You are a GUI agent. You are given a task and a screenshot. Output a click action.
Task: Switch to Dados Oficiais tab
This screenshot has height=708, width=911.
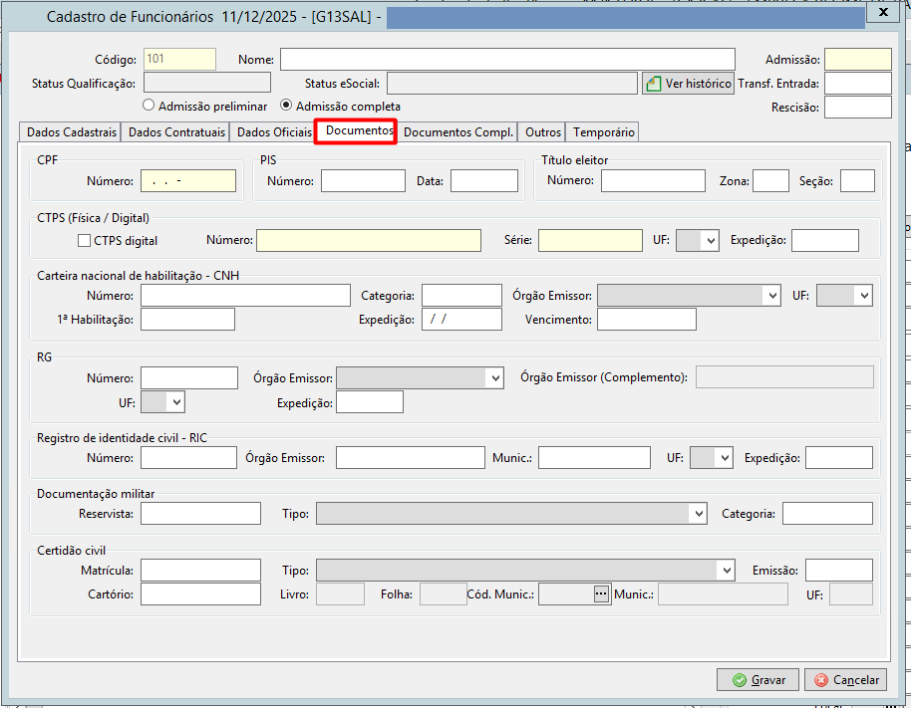point(274,132)
